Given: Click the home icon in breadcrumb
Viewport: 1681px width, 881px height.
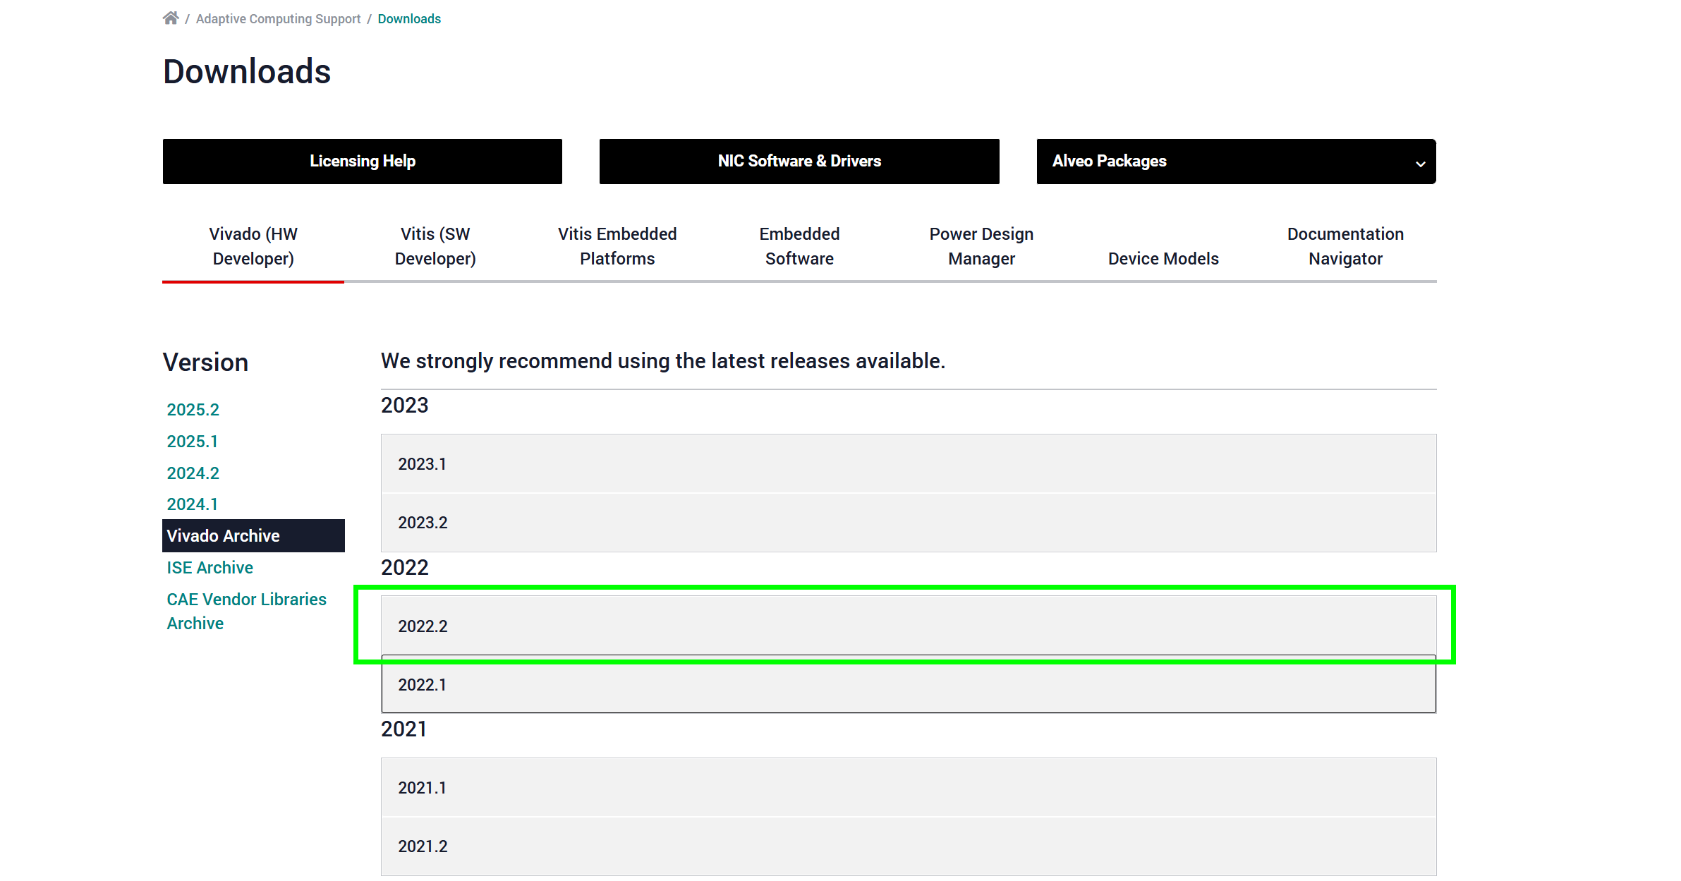Looking at the screenshot, I should click(170, 18).
